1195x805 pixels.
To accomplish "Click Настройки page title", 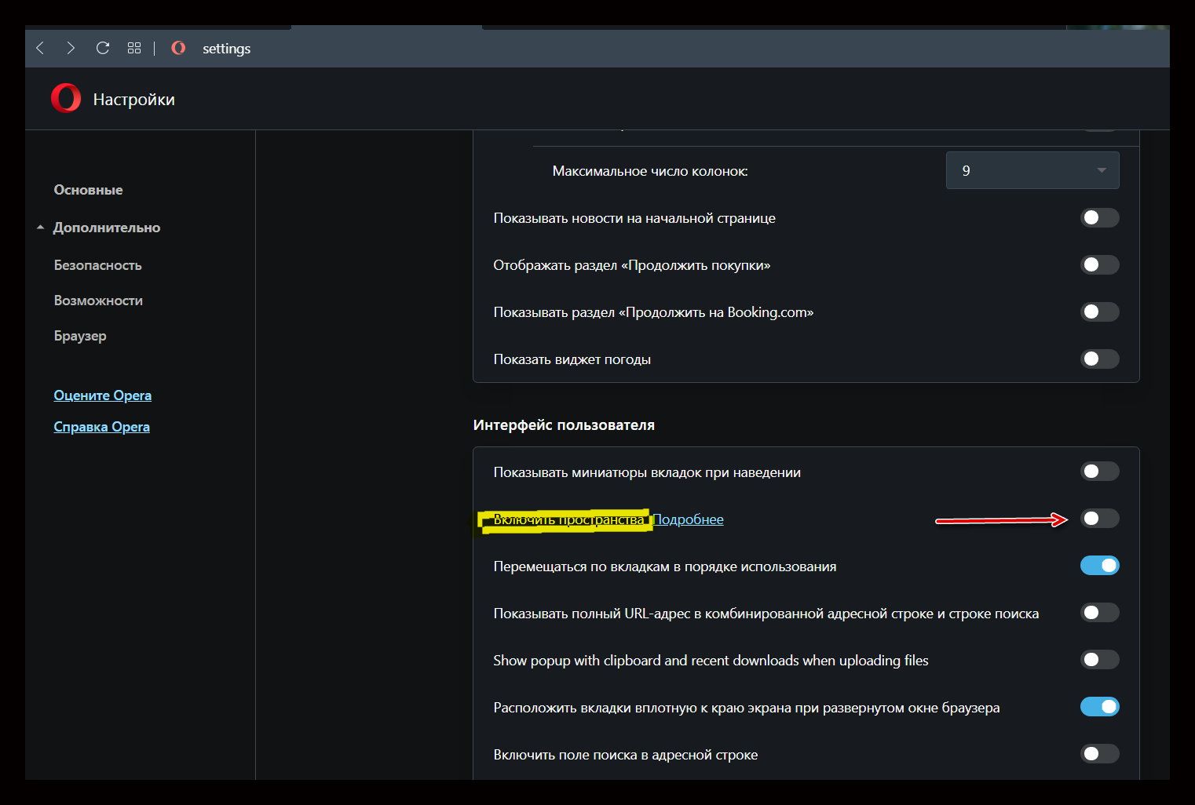I will [x=134, y=100].
